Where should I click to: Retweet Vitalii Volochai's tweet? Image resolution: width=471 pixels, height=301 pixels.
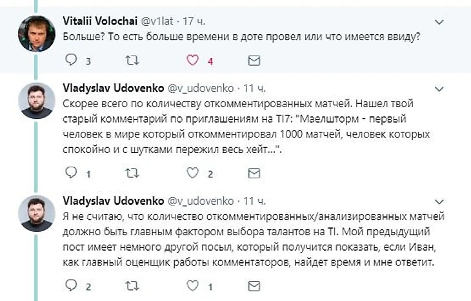[130, 61]
